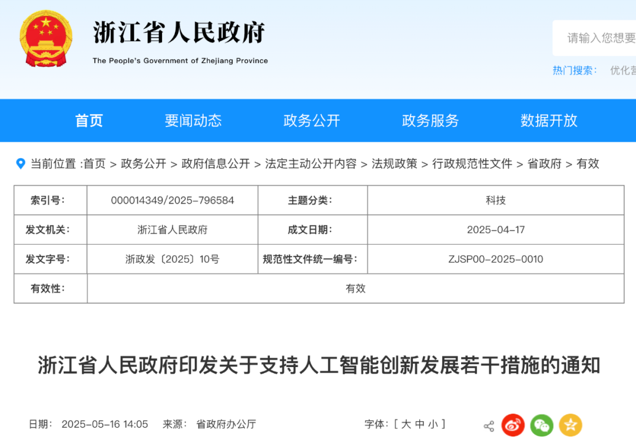Screen dimensions: 636x443
Task: Share to QQ Zone star icon
Action: (x=570, y=425)
